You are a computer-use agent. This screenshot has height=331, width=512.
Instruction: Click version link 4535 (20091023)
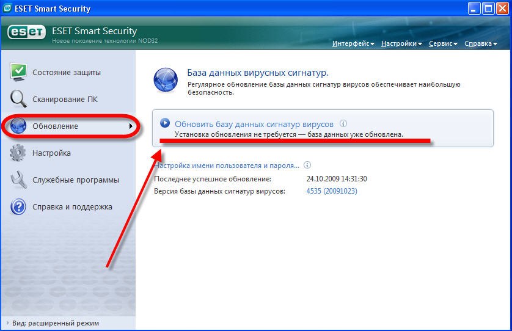(x=332, y=191)
